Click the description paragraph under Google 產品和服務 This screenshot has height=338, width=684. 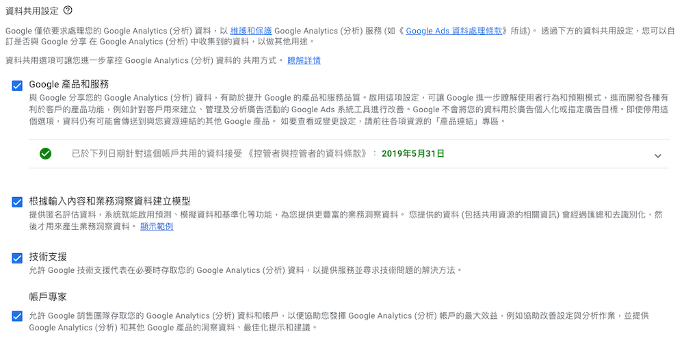click(348, 109)
